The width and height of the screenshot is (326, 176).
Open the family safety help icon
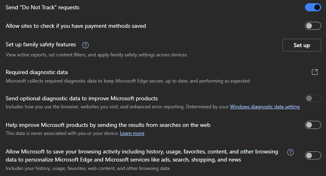85,45
